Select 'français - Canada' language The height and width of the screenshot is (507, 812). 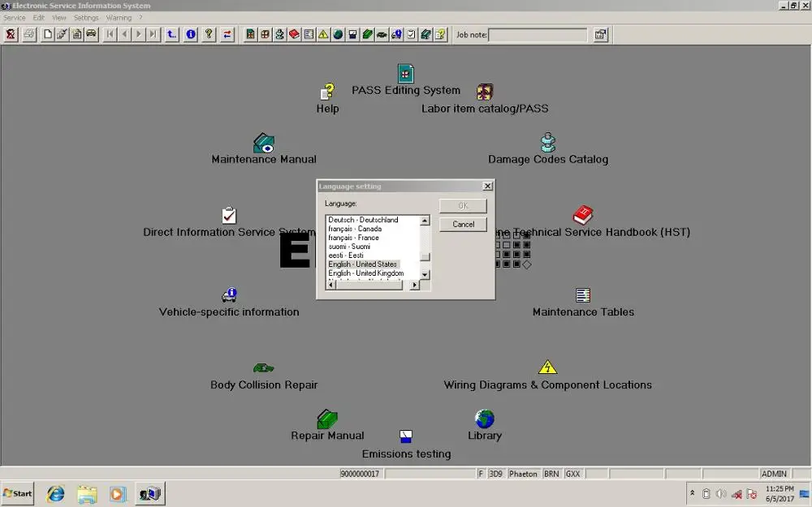click(x=355, y=229)
